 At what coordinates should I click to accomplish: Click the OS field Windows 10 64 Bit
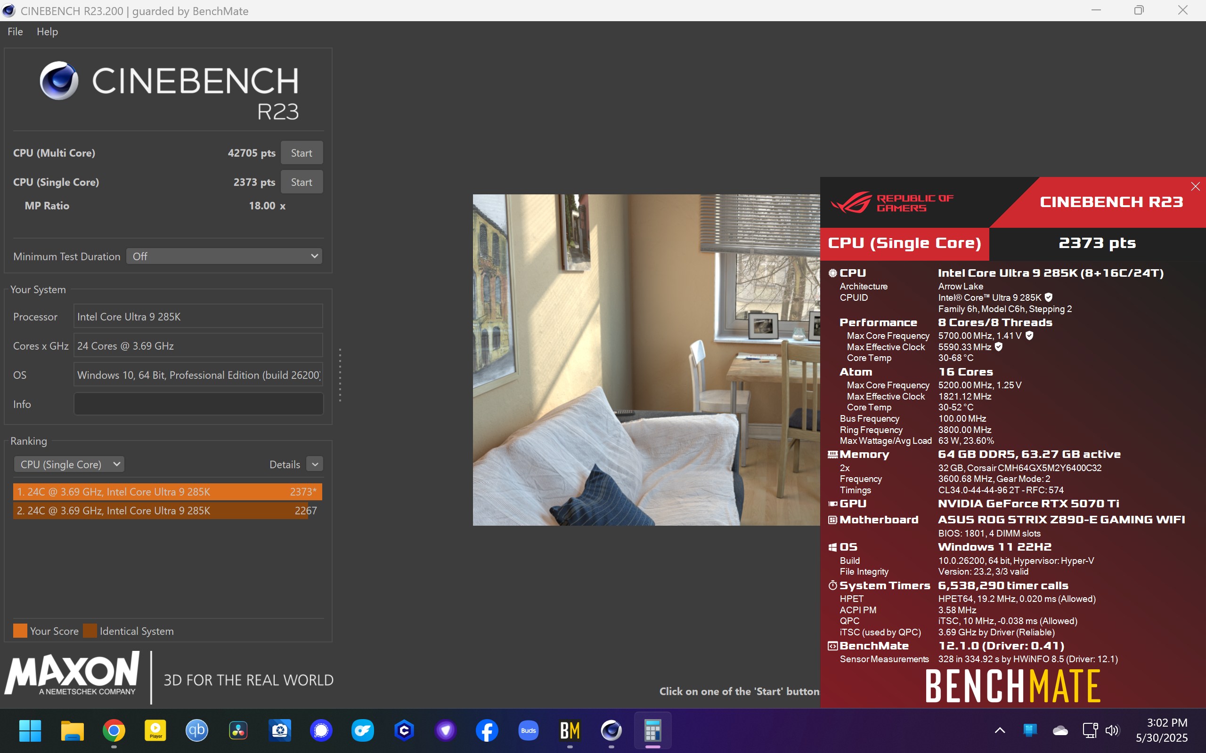coord(198,375)
